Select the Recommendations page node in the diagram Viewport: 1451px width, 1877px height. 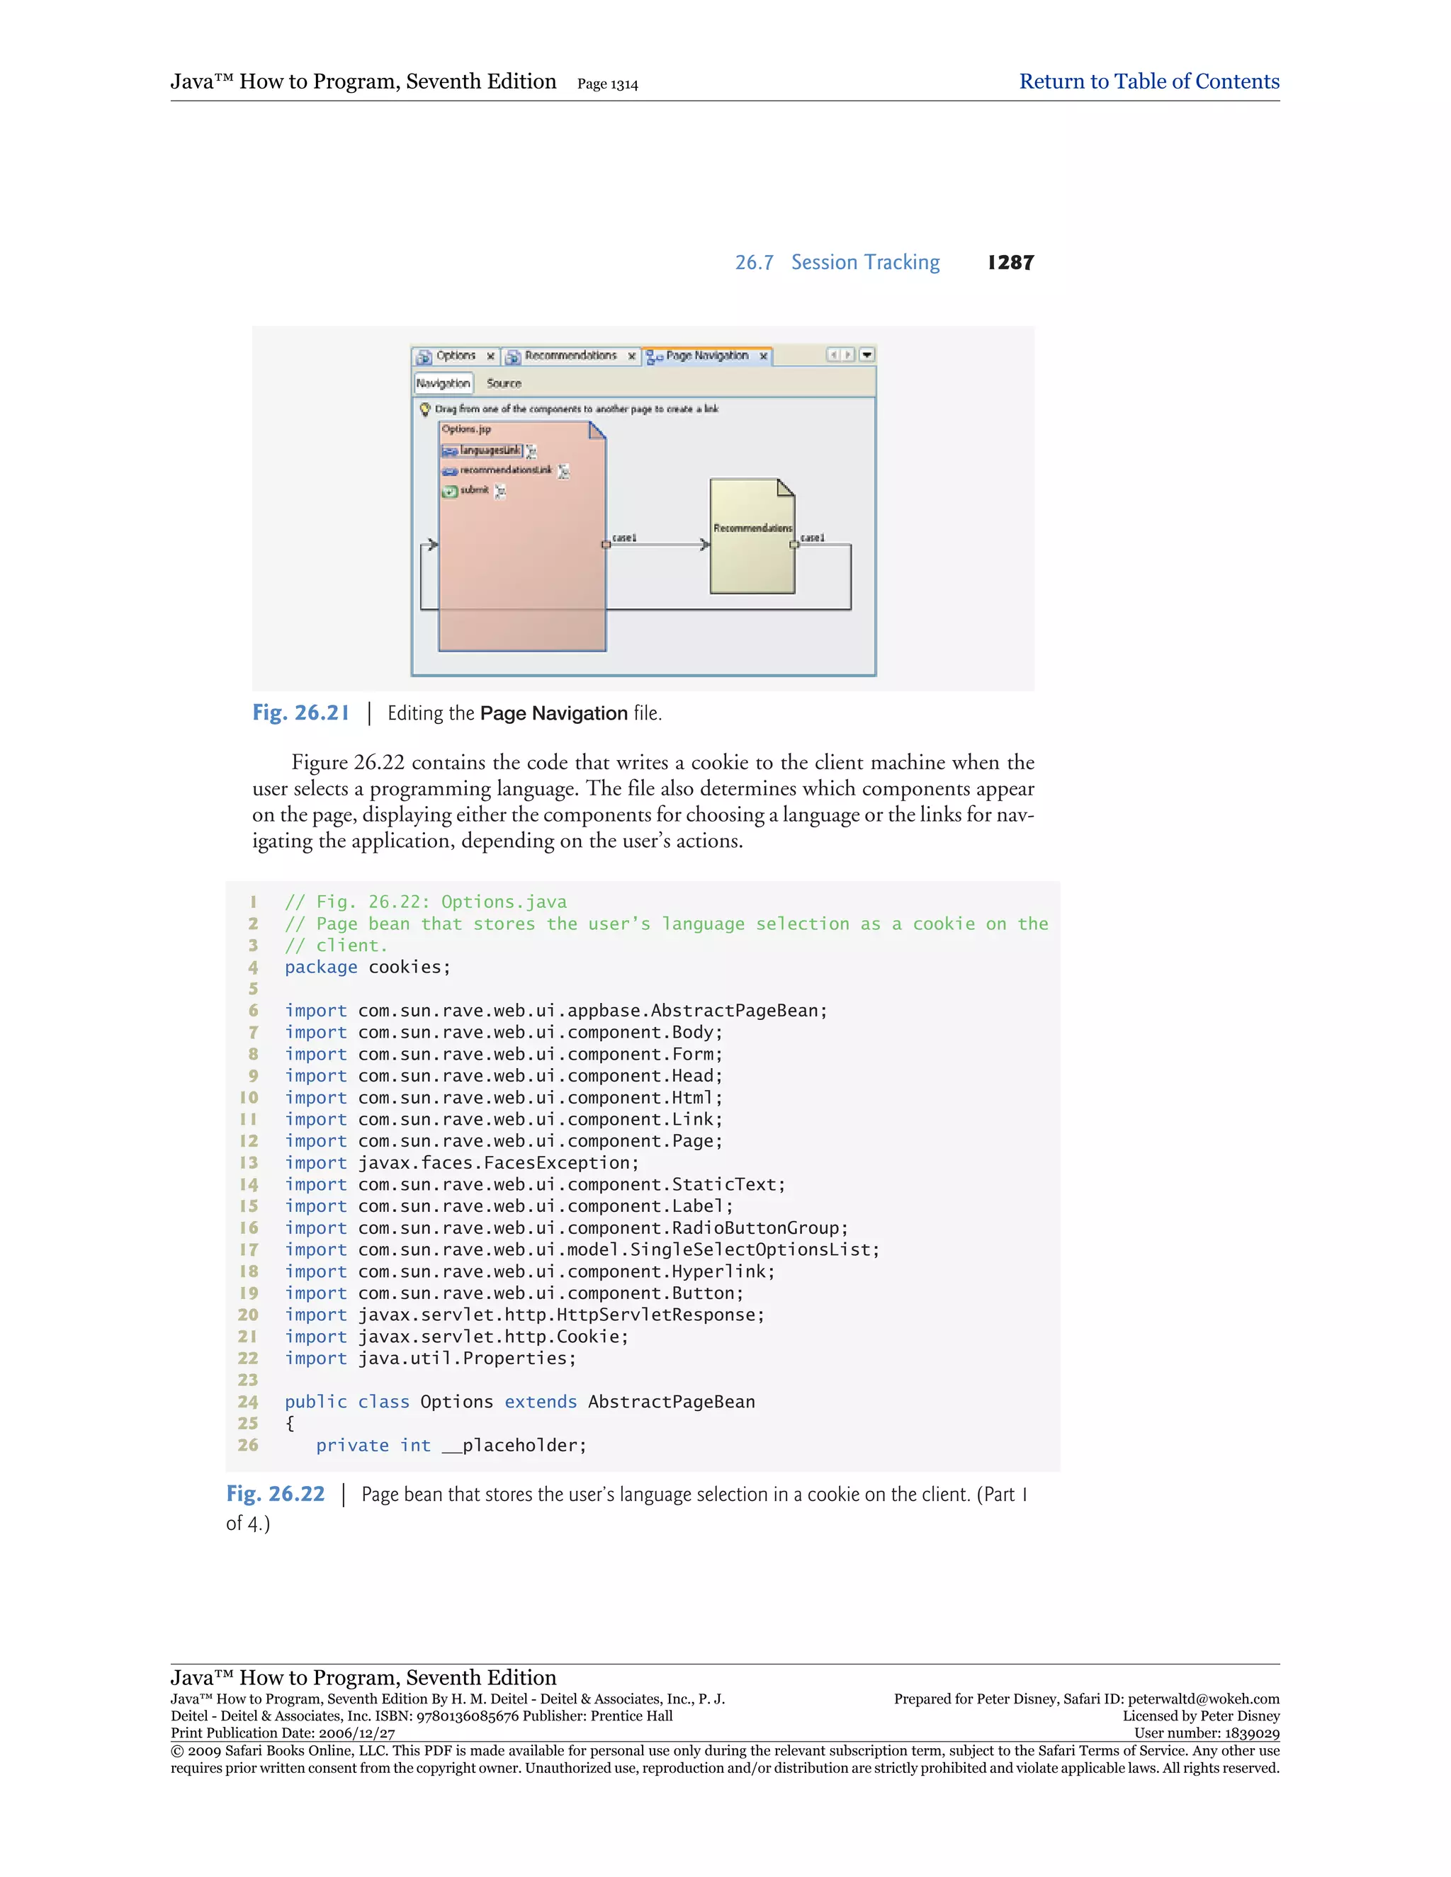coord(752,537)
